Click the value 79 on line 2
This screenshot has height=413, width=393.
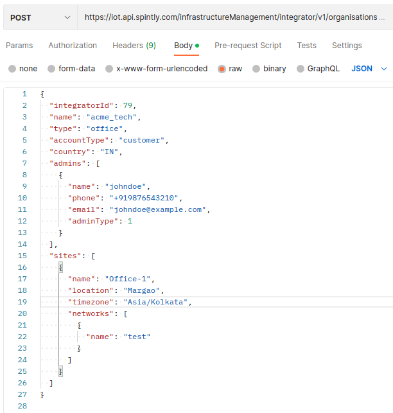pos(128,105)
